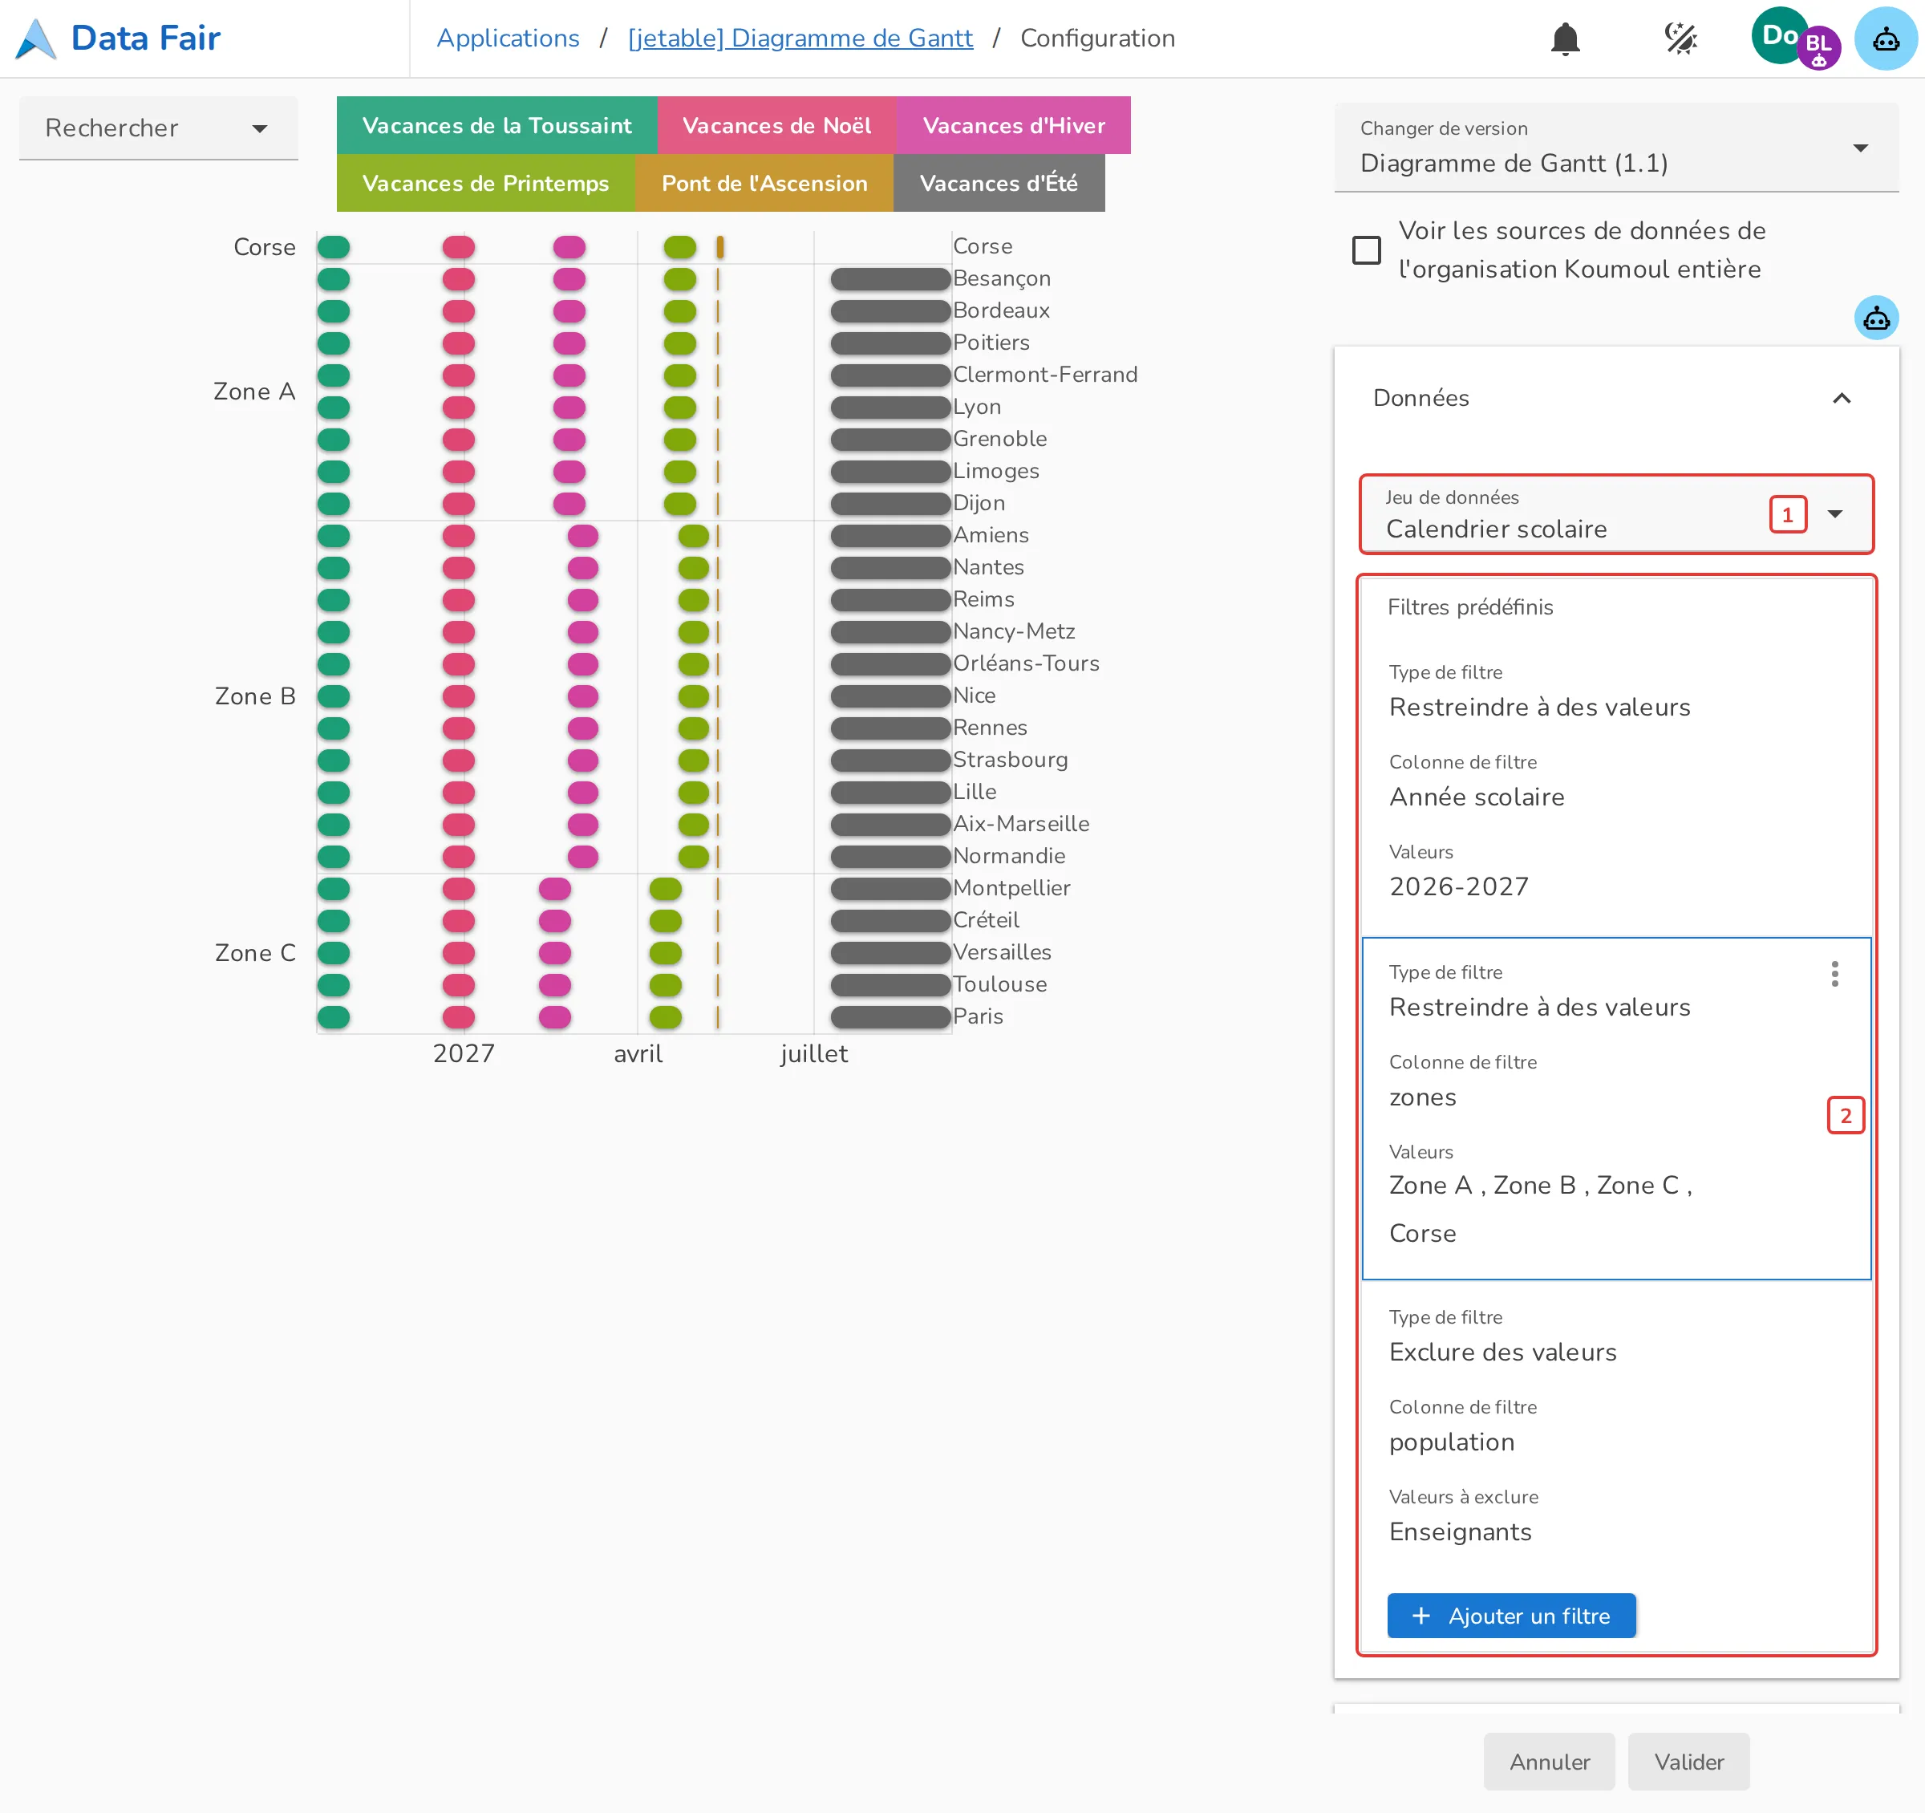Toggle Vacances de Printemps legend item
The width and height of the screenshot is (1925, 1813).
pyautogui.click(x=485, y=183)
